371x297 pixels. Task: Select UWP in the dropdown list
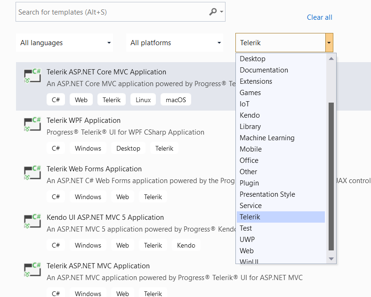click(281, 240)
